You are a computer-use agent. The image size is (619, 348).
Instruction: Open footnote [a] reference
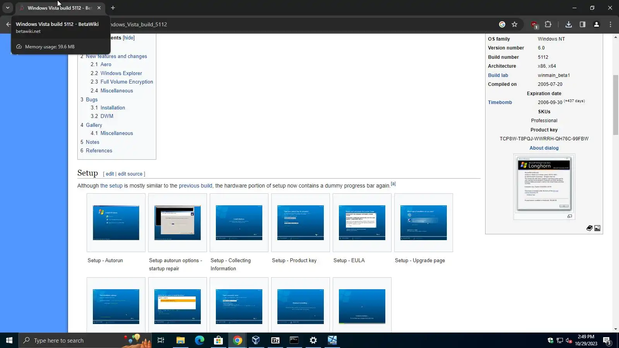[393, 184]
